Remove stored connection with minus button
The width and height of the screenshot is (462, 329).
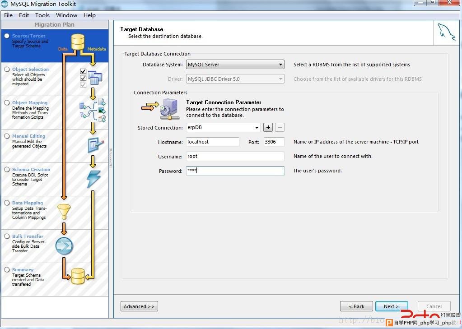pos(280,127)
